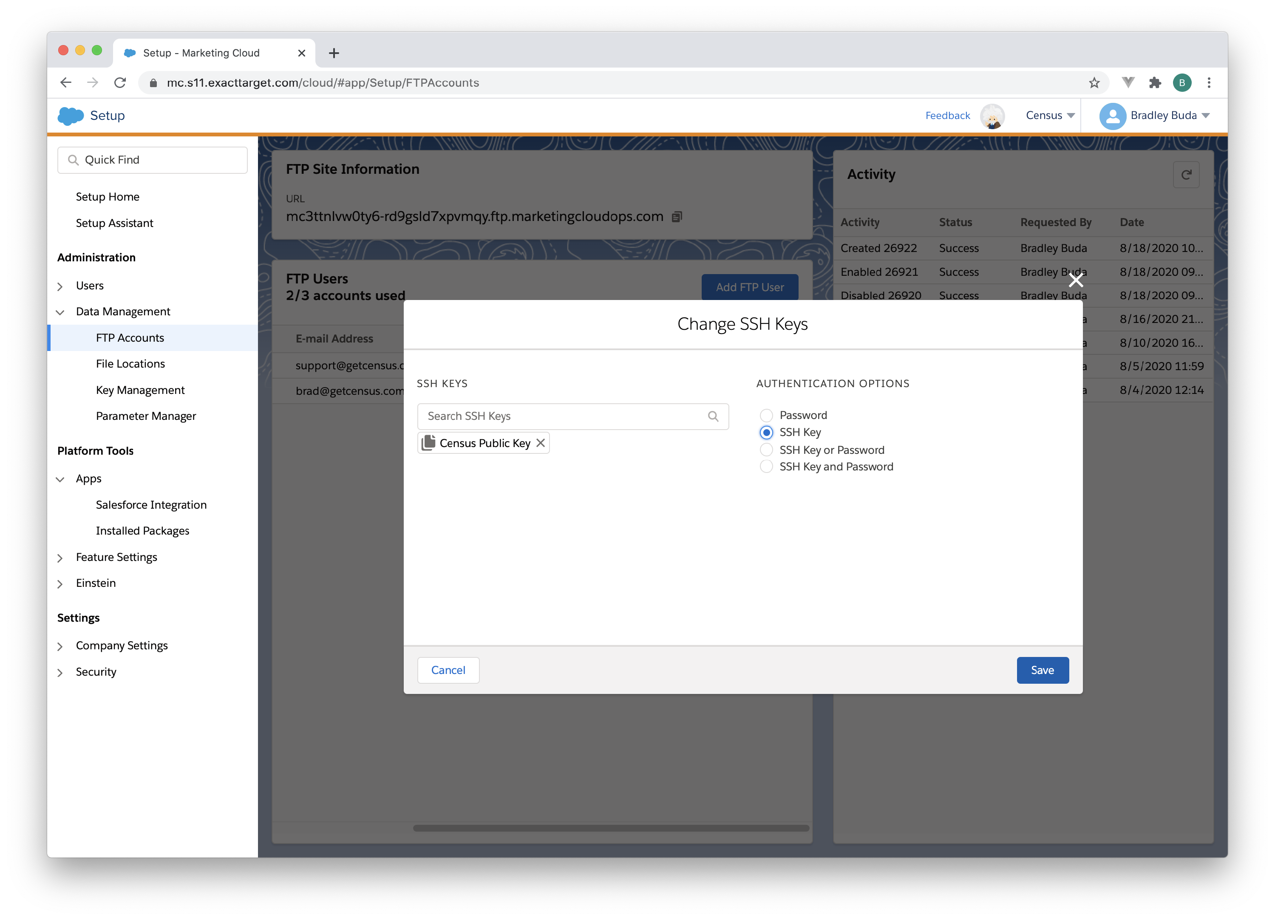Click the Salesforce cloud logo
This screenshot has height=920, width=1275.
[70, 115]
